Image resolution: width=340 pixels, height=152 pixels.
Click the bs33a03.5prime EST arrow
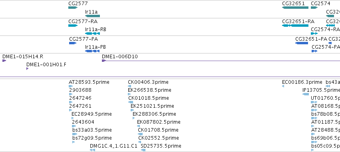[75, 134]
